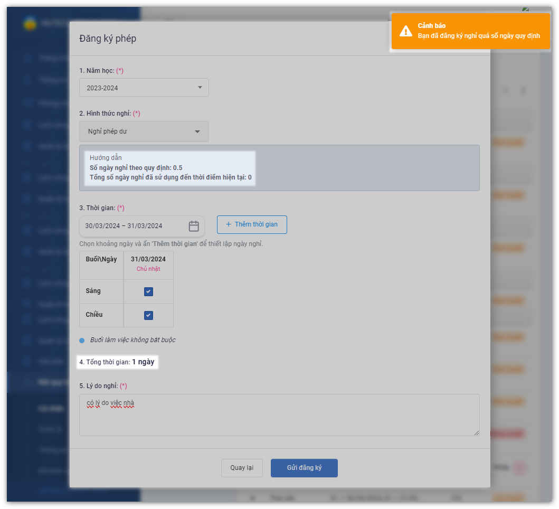Viewport: 559px width, 509px height.
Task: Click the Đăng ký phép dialog title
Action: click(108, 39)
